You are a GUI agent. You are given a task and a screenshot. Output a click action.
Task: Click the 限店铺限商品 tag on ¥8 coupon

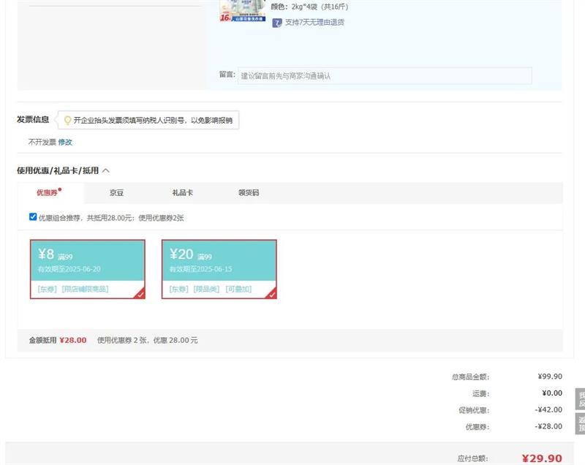coord(85,290)
